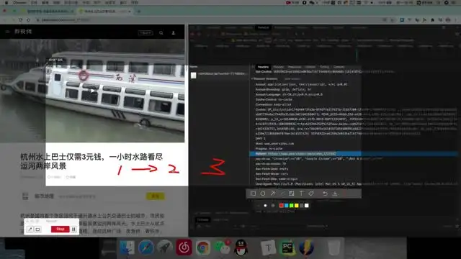
Task: Open the Headers tab of request details
Action: pos(263,67)
